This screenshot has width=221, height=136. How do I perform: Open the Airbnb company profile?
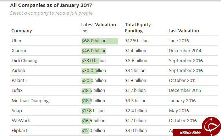click(x=18, y=71)
